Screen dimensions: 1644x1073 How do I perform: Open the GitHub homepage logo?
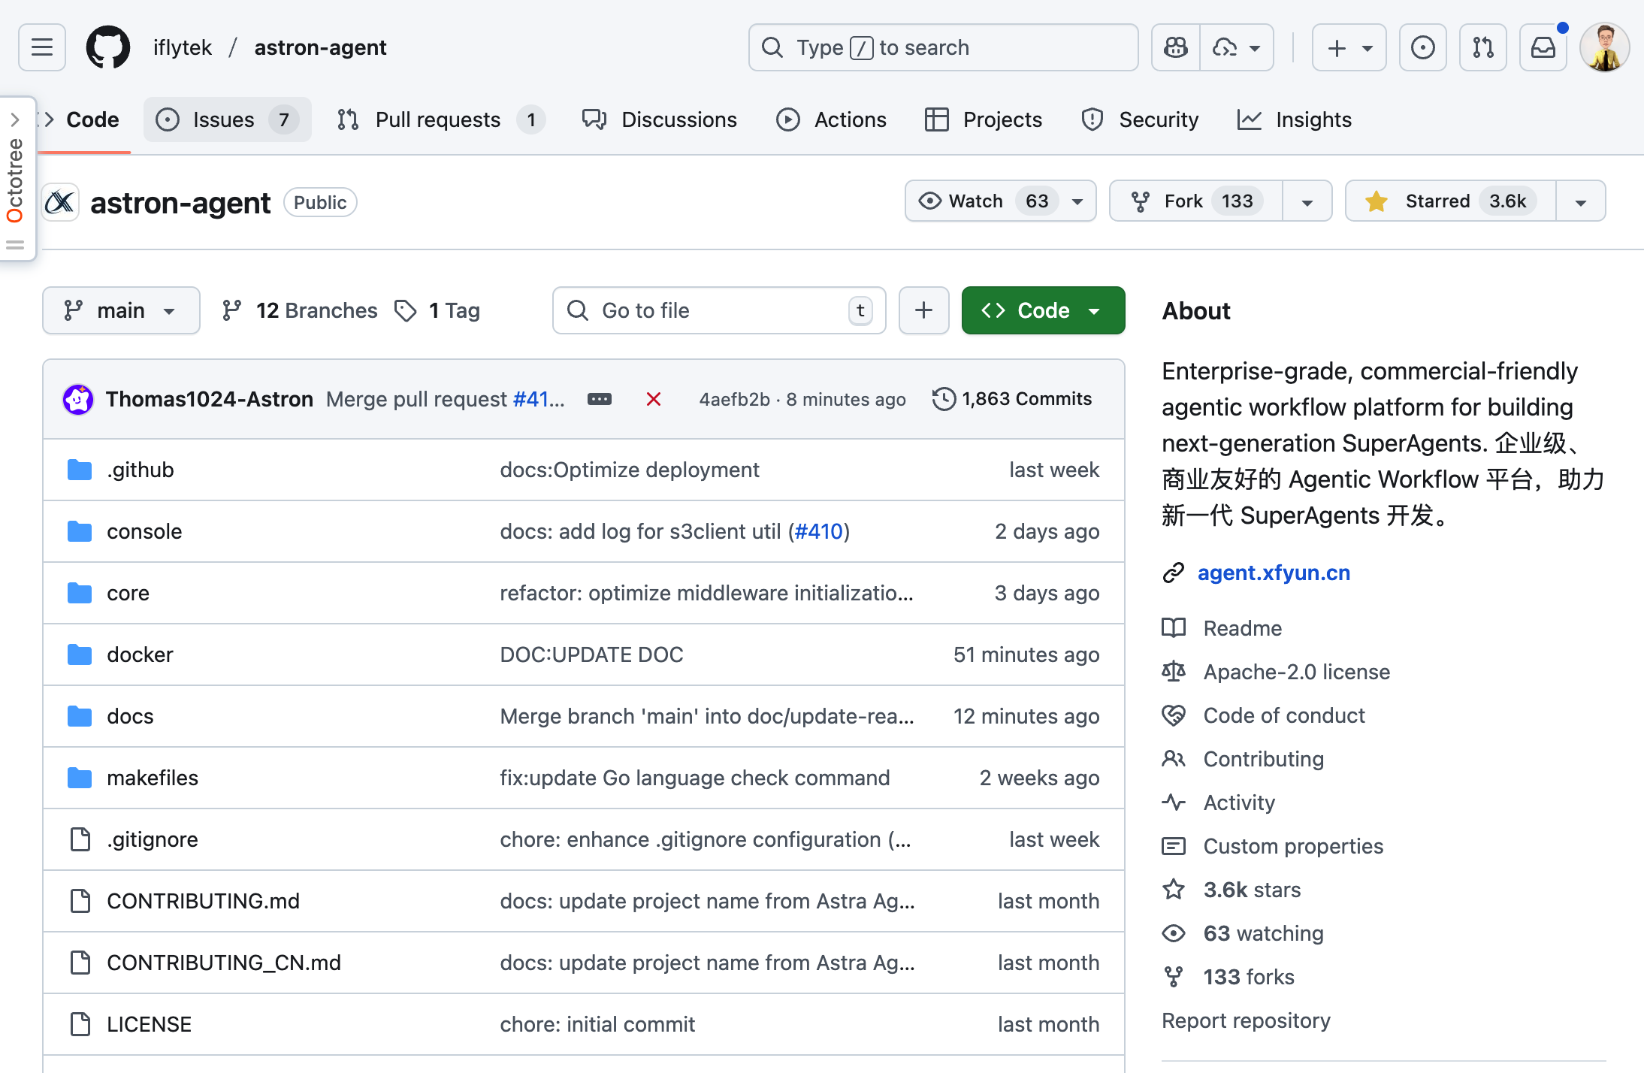pyautogui.click(x=107, y=47)
